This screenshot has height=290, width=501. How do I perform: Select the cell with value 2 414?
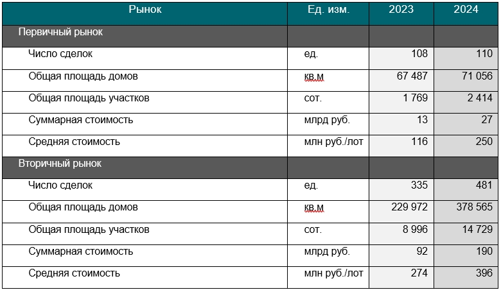(x=466, y=102)
